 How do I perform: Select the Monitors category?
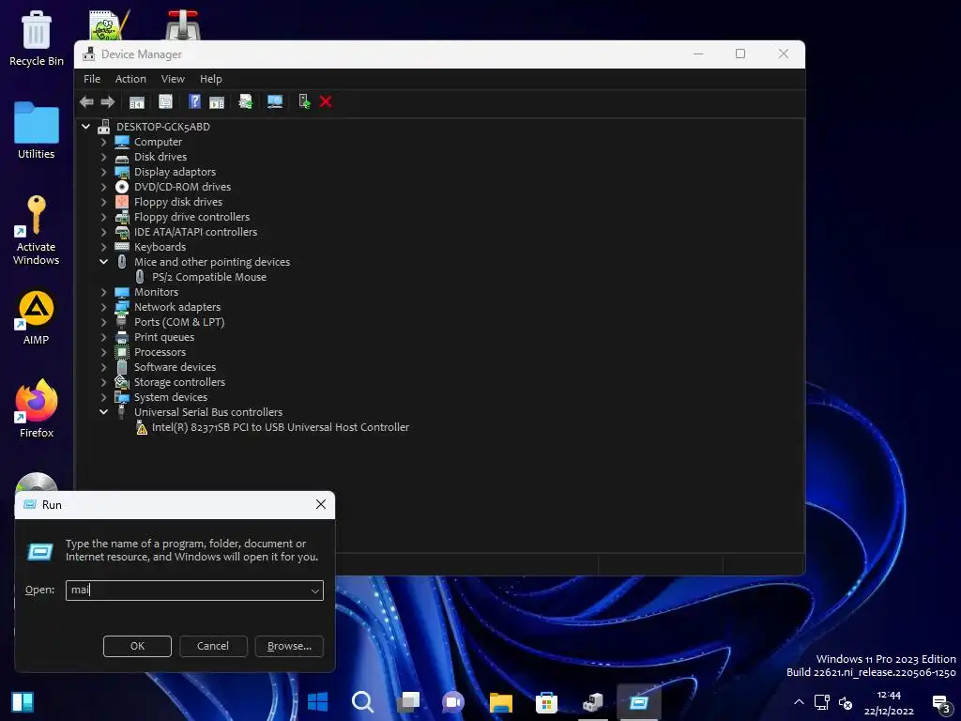coord(157,293)
